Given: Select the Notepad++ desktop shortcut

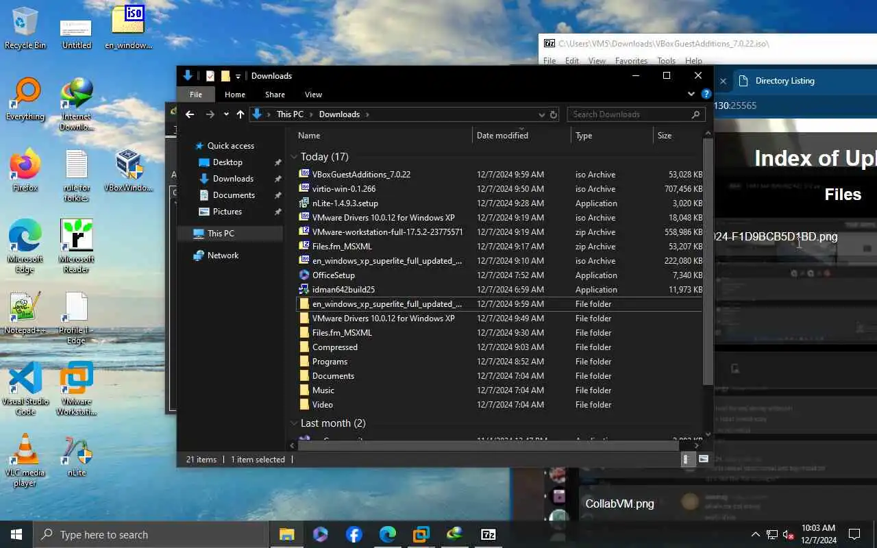Looking at the screenshot, I should 25,313.
